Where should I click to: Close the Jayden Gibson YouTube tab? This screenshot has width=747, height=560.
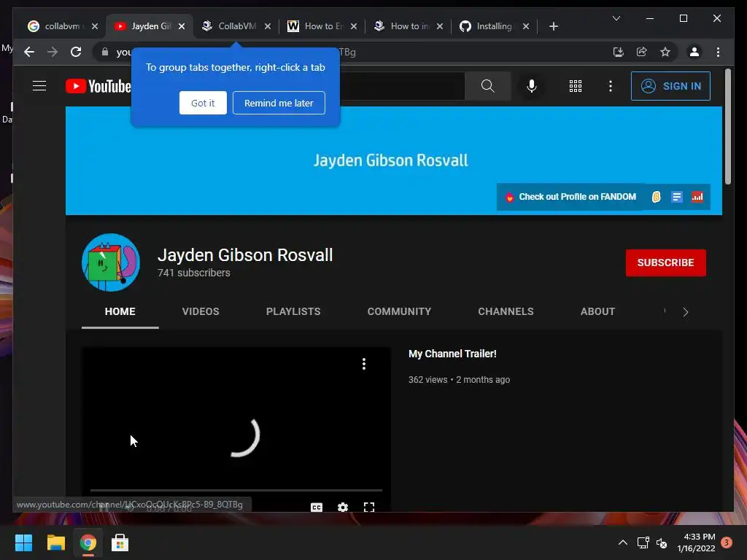click(182, 26)
